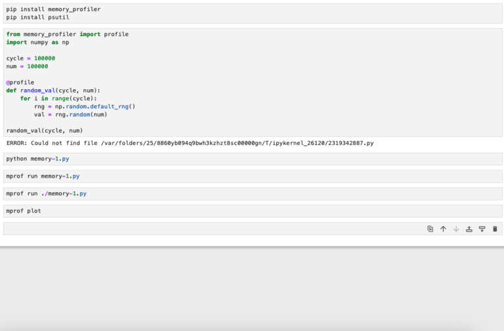The width and height of the screenshot is (504, 331).
Task: Click the 'random_val(cycle, num)' call line
Action: pyautogui.click(x=44, y=130)
